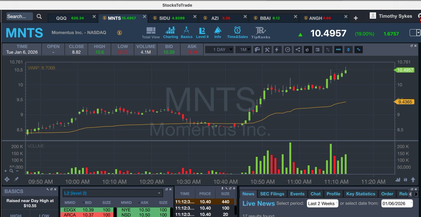Screen dimensions: 421x217
Task: Toggle percent scale icon in chart toolbar
Action: [x=328, y=50]
